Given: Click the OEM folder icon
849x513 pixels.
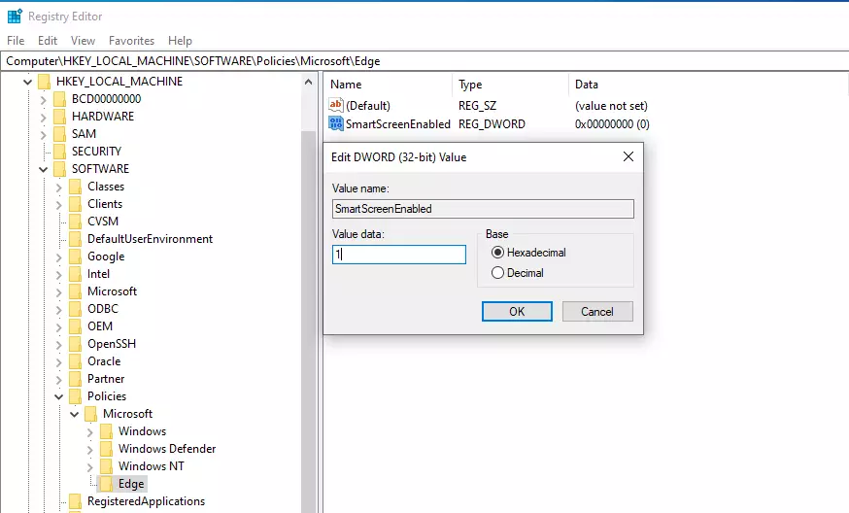Looking at the screenshot, I should tap(76, 326).
